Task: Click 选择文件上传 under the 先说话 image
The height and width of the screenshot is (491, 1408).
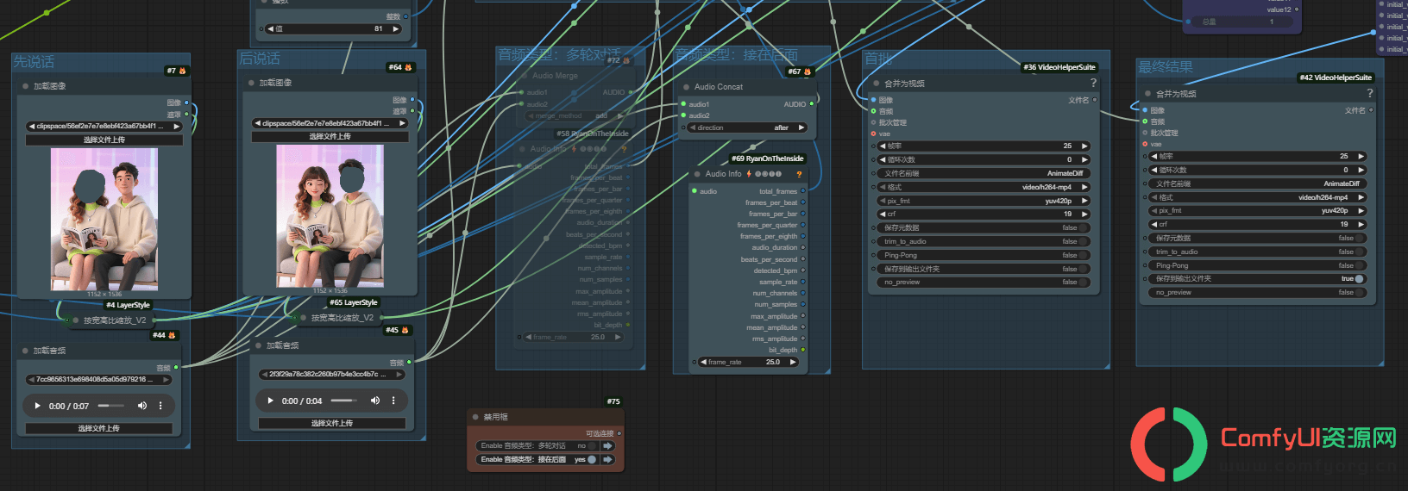Action: tap(104, 140)
